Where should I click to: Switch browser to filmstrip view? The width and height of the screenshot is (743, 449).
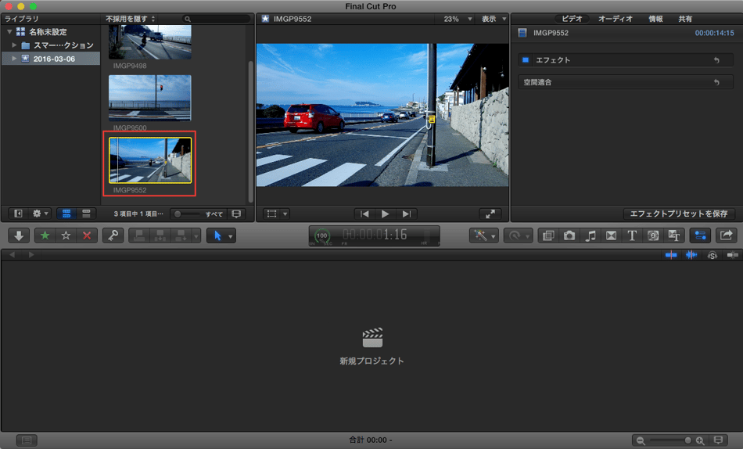[x=66, y=214]
